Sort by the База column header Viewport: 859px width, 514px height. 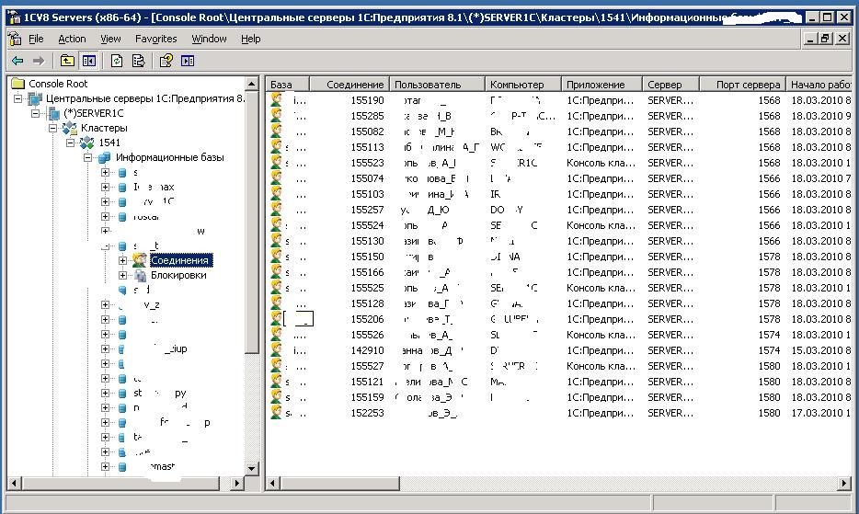tap(288, 85)
